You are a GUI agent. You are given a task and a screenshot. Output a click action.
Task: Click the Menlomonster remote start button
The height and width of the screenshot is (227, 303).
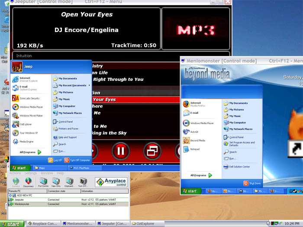tap(191, 191)
